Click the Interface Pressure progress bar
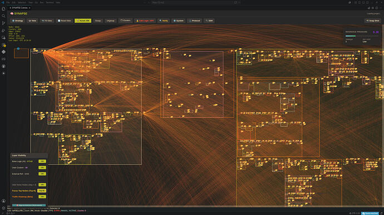 362,36
